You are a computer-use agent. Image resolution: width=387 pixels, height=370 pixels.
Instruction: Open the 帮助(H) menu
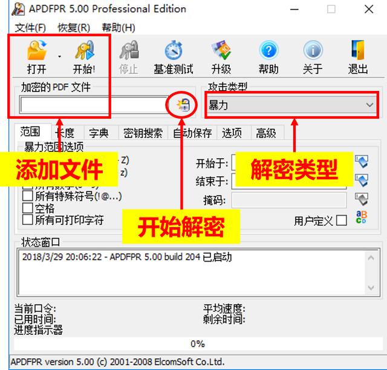[119, 28]
